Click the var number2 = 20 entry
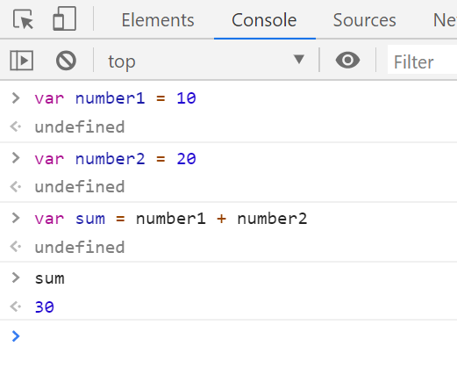This screenshot has height=368, width=457. (x=115, y=159)
